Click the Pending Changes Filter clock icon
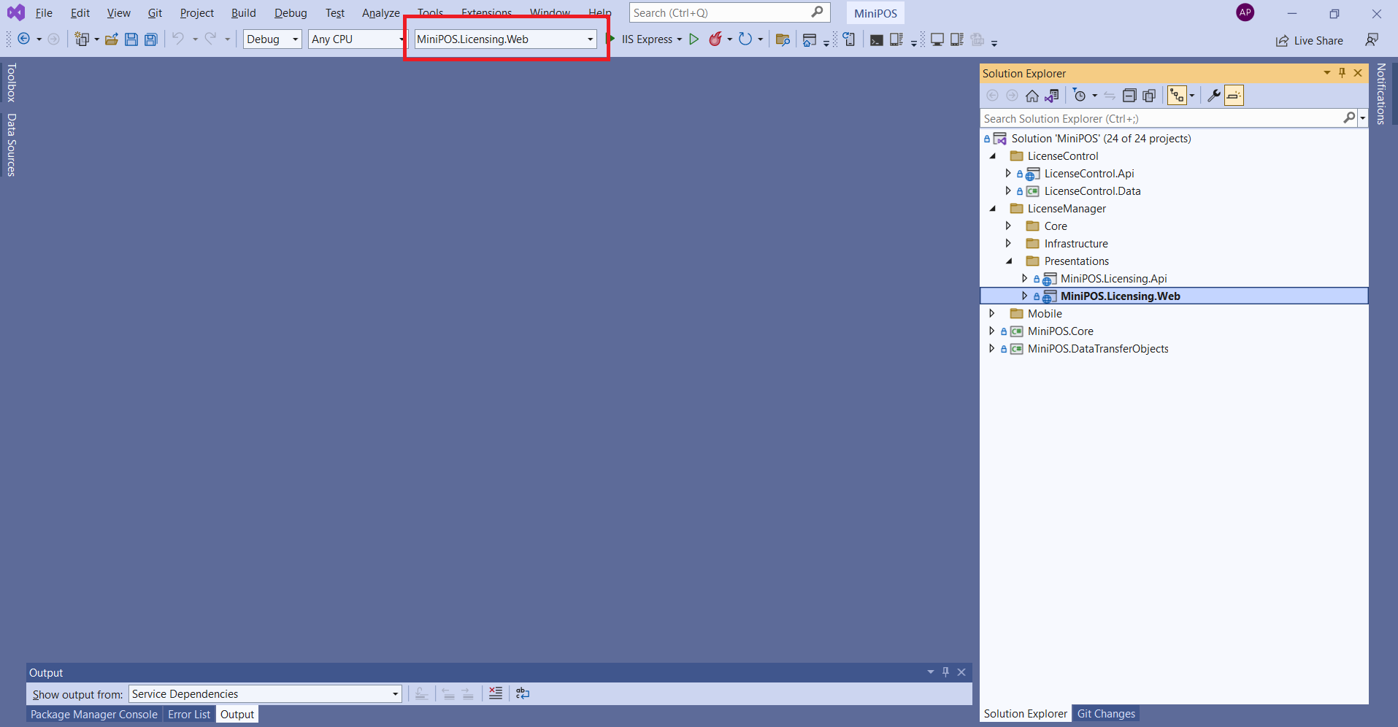This screenshot has height=727, width=1398. click(1080, 96)
